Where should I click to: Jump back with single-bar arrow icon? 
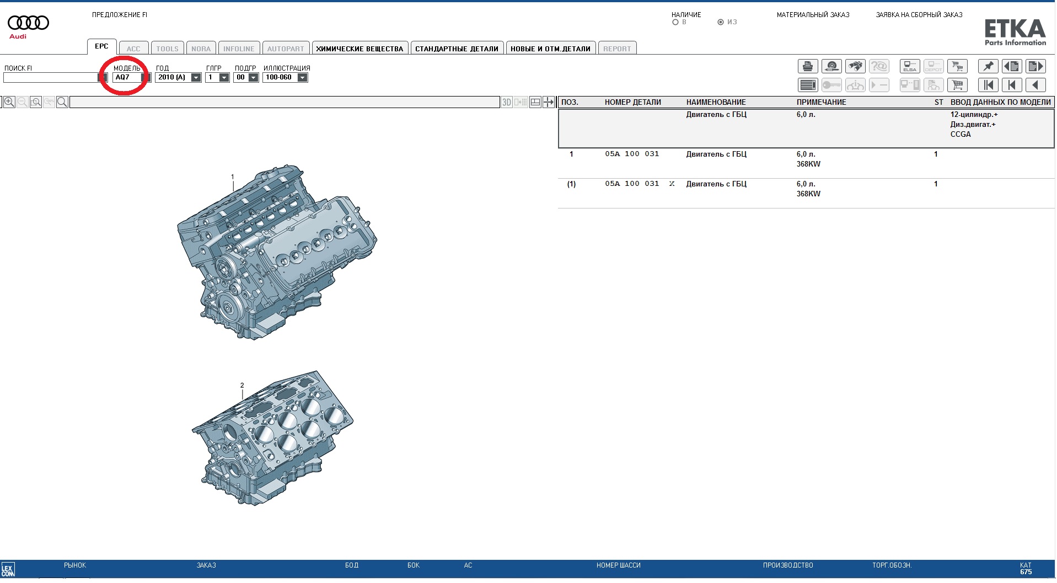click(x=1012, y=85)
